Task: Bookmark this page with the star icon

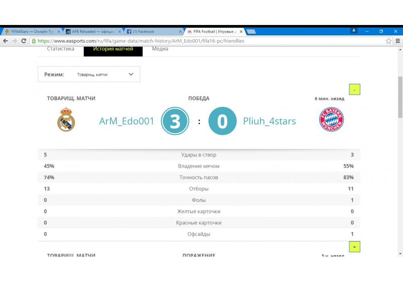Action: pos(388,41)
